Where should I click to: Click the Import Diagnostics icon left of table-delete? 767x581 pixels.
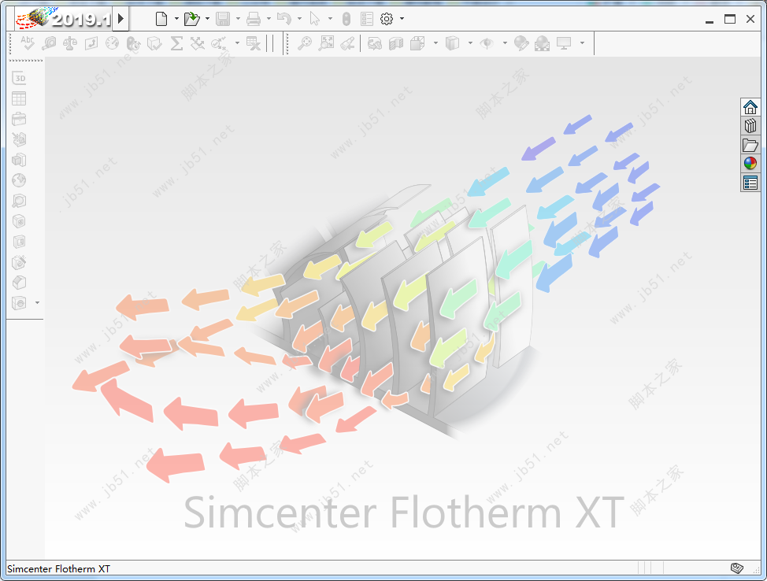point(219,43)
